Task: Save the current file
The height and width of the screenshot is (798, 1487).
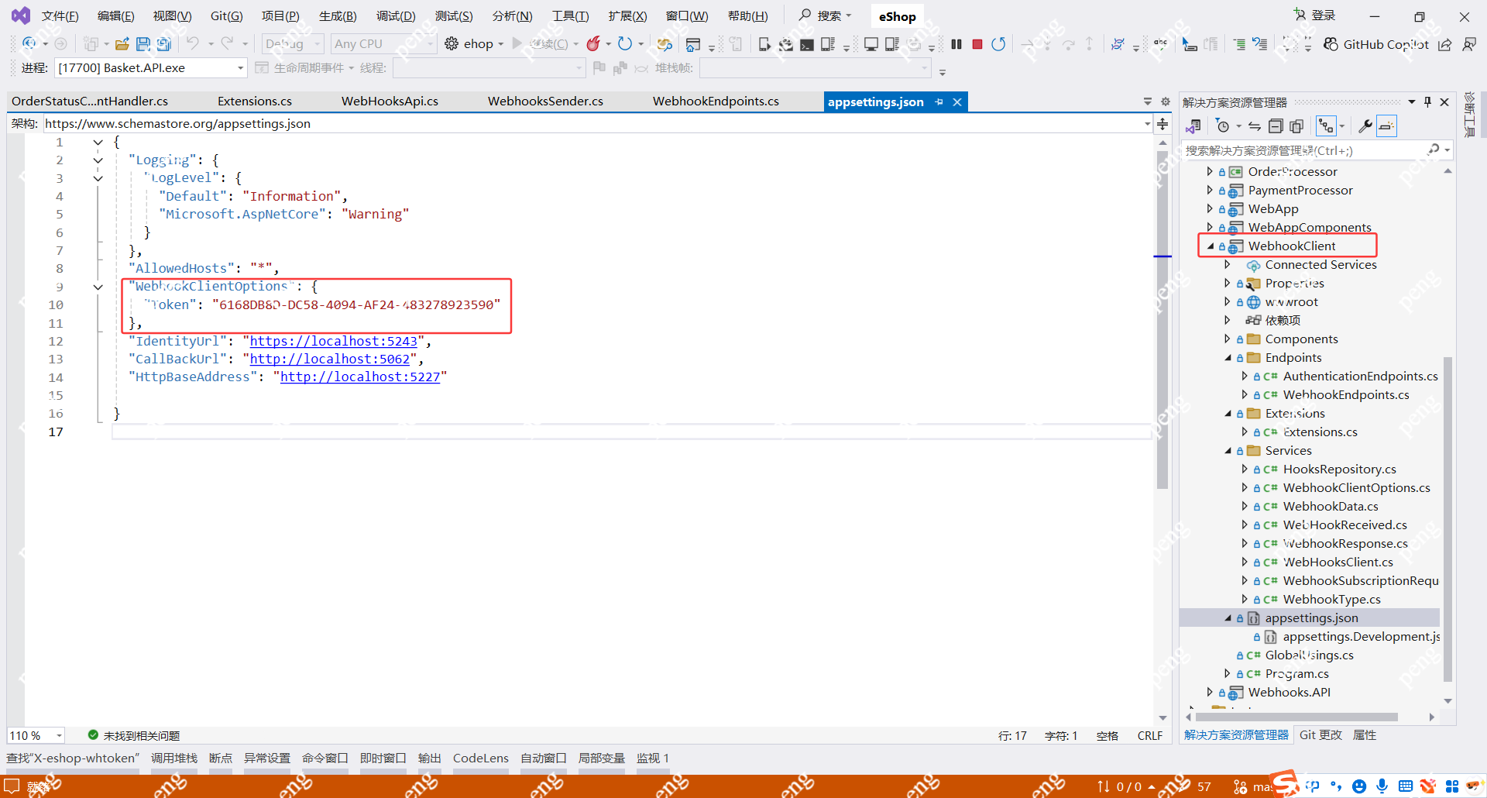Action: click(x=143, y=44)
